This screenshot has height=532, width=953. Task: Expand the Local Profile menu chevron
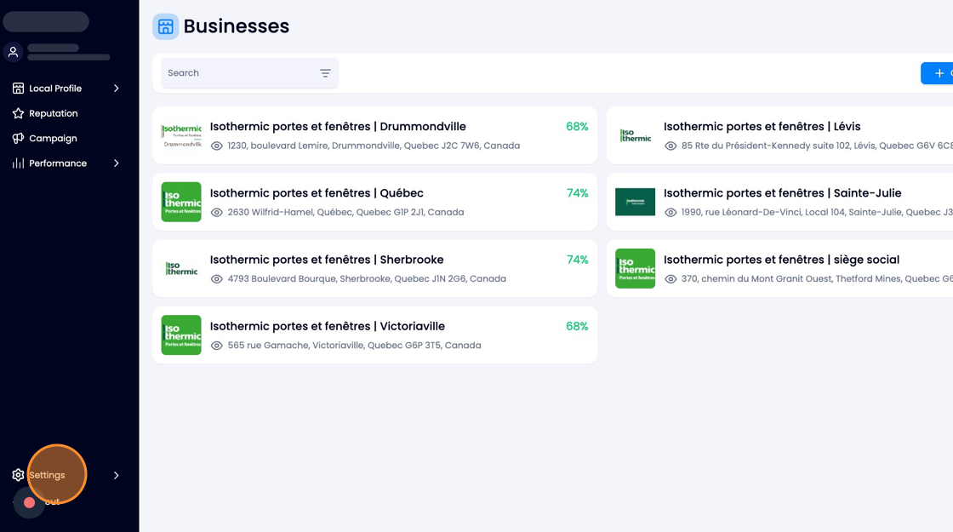point(116,89)
